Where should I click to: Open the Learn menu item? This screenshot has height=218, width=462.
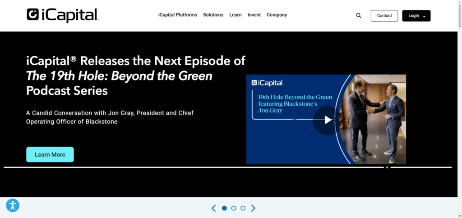point(235,15)
